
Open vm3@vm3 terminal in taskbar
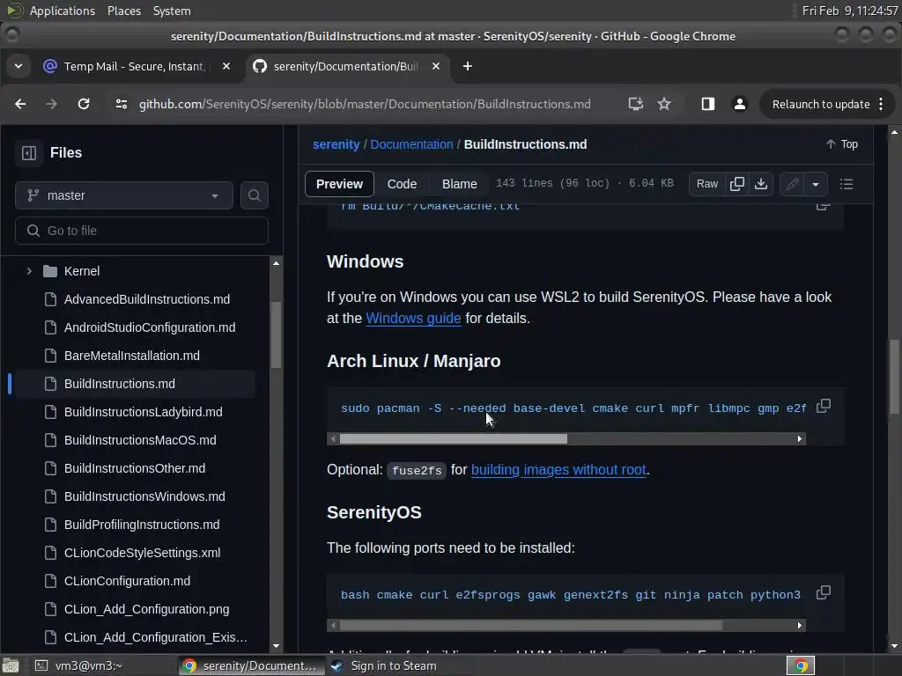[x=87, y=665]
